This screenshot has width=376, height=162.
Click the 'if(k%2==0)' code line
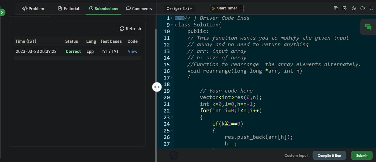(228, 124)
